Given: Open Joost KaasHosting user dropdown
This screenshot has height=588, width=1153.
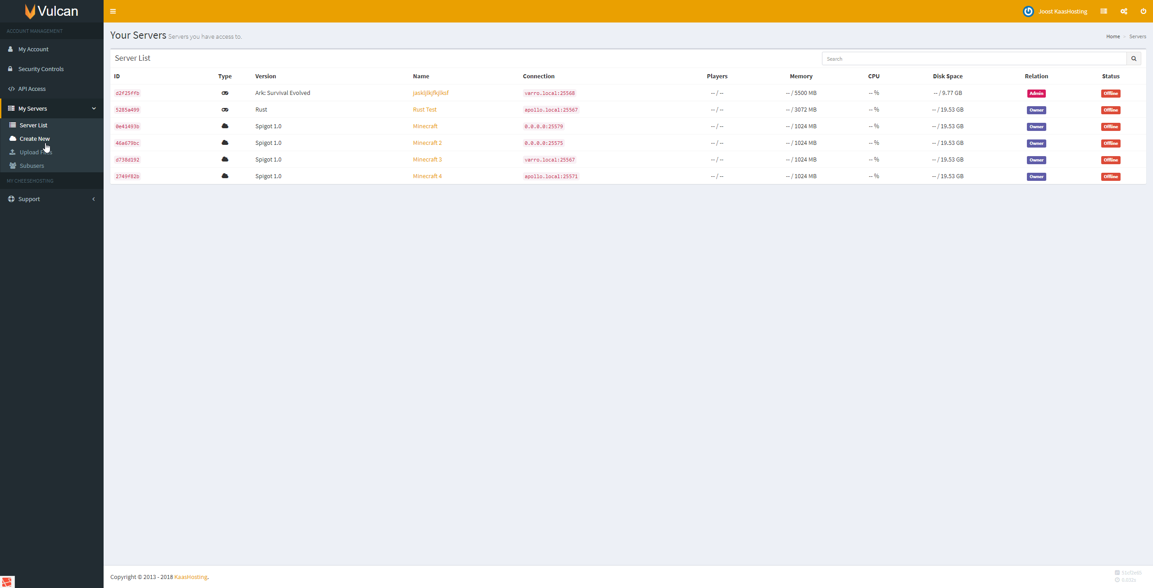Looking at the screenshot, I should [x=1062, y=11].
